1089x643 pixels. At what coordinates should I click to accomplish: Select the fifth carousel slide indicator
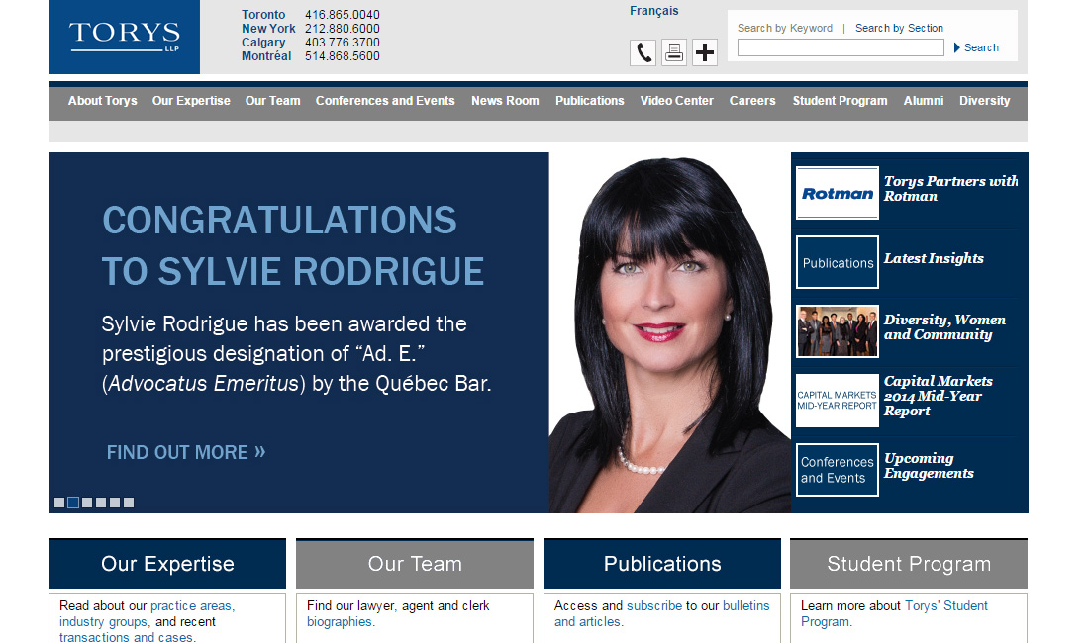115,503
